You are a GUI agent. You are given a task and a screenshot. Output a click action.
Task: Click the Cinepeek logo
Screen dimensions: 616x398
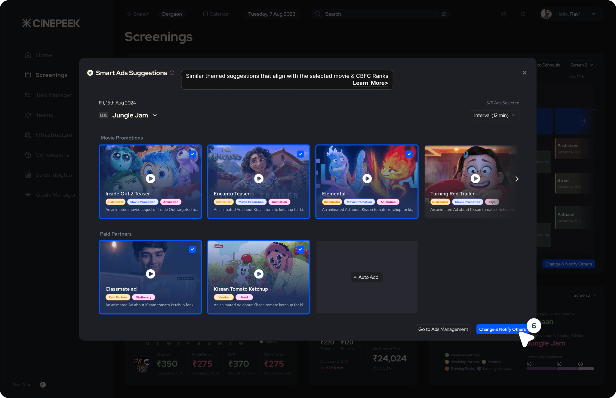pyautogui.click(x=51, y=23)
